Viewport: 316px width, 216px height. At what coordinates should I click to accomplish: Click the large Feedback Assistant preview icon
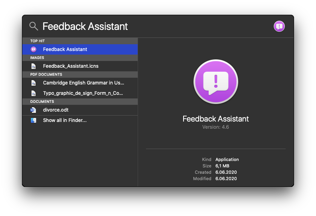[215, 82]
